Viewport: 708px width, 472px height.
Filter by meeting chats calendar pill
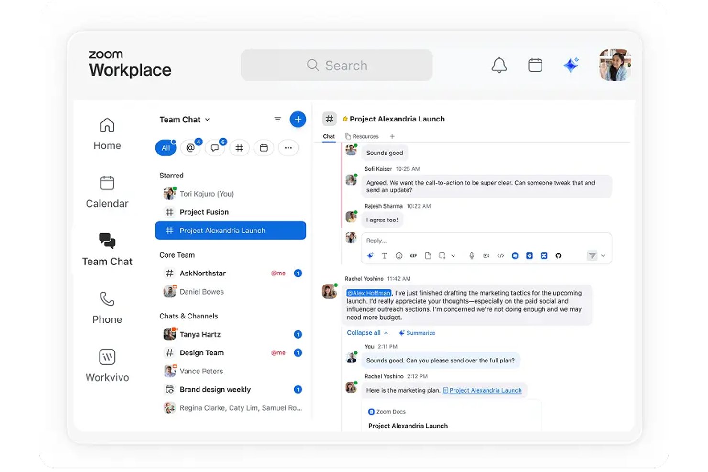[x=264, y=148]
